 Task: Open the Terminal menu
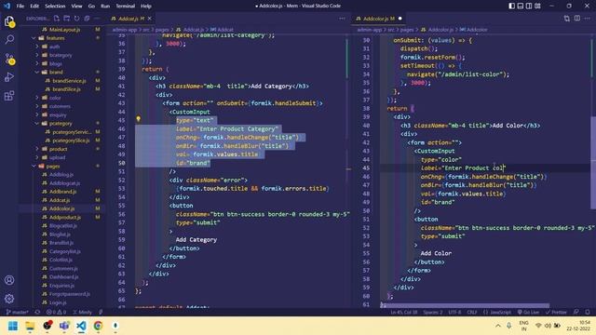[125, 7]
